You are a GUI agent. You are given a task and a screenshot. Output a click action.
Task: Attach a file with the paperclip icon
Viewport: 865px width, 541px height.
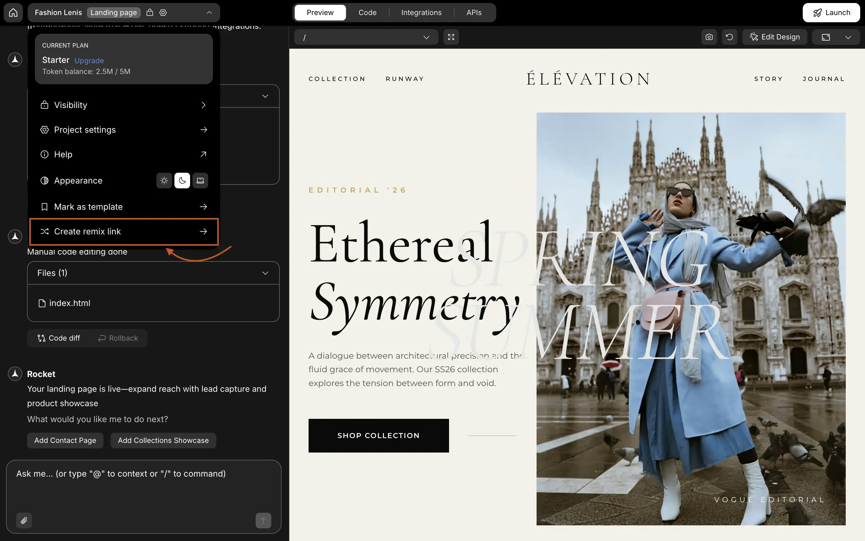pos(24,521)
